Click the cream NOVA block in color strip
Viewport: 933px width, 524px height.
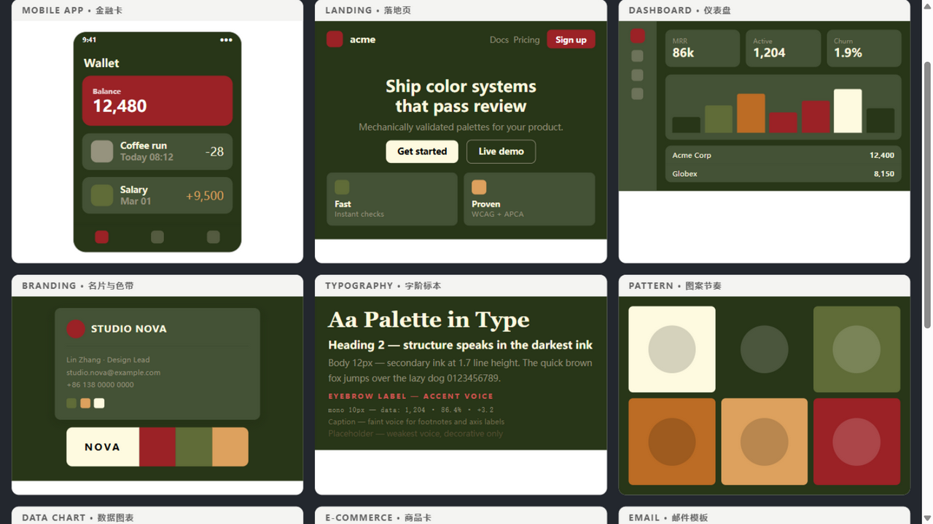point(103,447)
